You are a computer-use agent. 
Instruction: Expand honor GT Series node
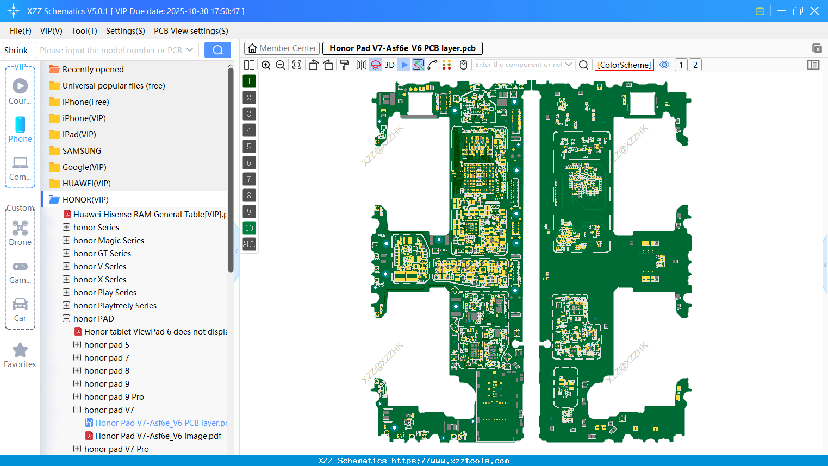coord(66,253)
